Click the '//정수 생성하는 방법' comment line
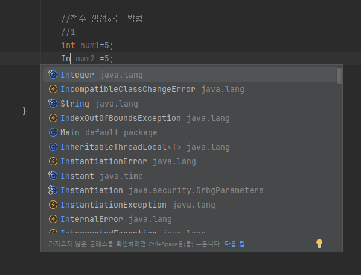 click(102, 19)
